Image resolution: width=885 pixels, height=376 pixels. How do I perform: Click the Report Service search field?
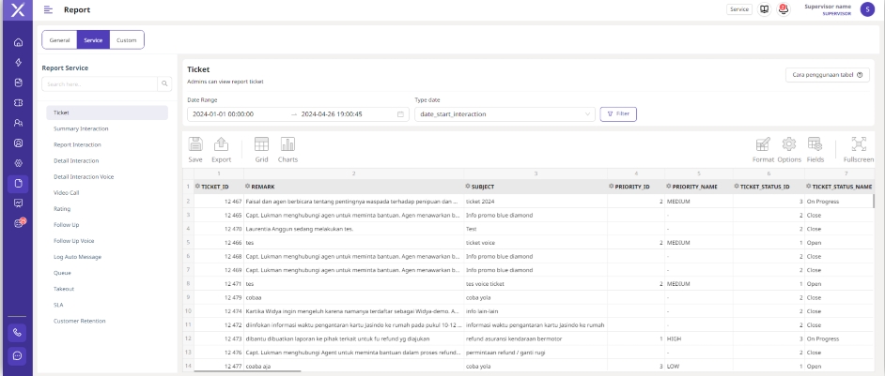point(101,84)
